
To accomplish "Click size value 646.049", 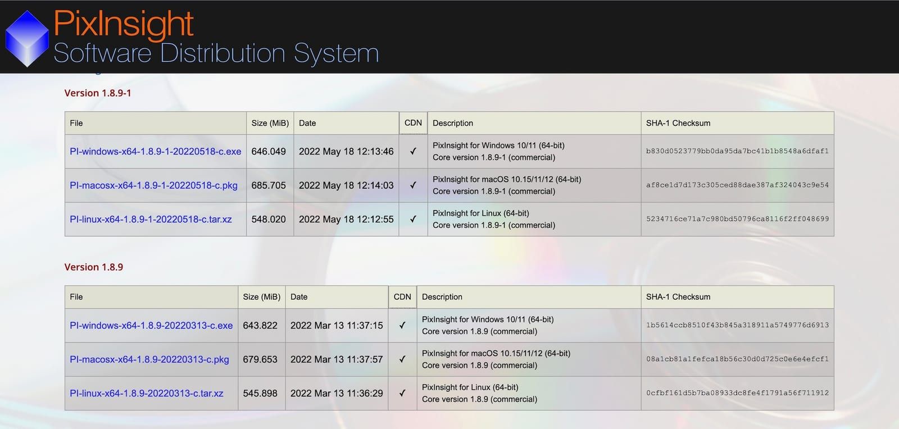I will point(269,152).
